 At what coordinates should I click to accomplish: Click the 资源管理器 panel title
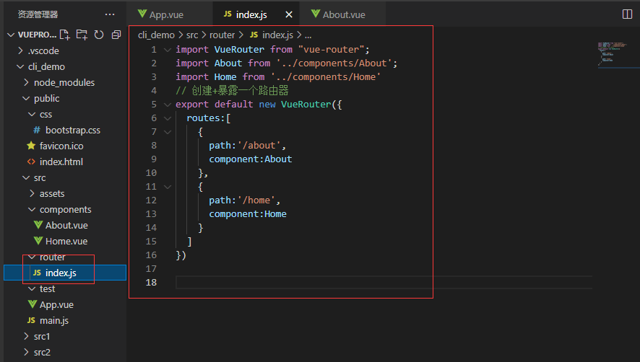[x=38, y=14]
